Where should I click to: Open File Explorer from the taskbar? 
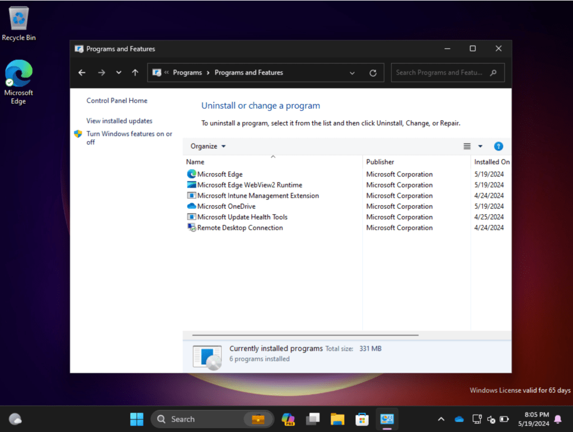(337, 419)
